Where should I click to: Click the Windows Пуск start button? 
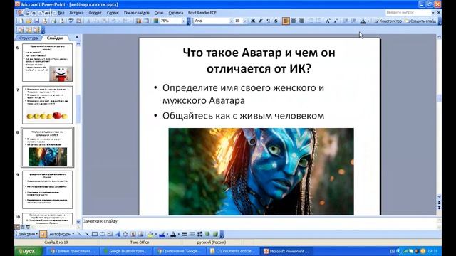point(28,251)
